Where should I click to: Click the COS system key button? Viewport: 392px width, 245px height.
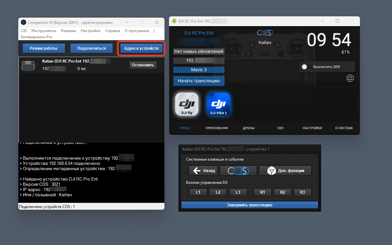238,170
